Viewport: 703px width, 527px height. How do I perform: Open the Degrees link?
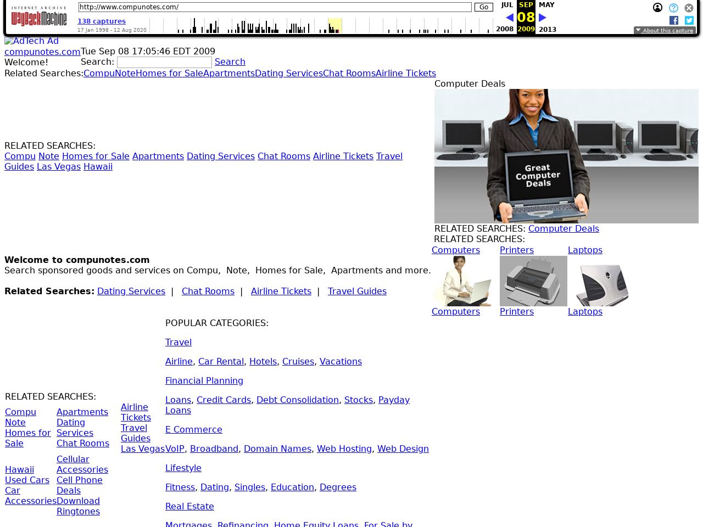coord(338,487)
